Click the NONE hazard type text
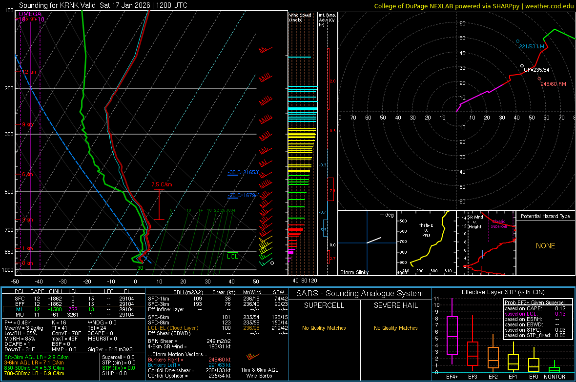Screen dimensions: 576x382 pos(546,246)
